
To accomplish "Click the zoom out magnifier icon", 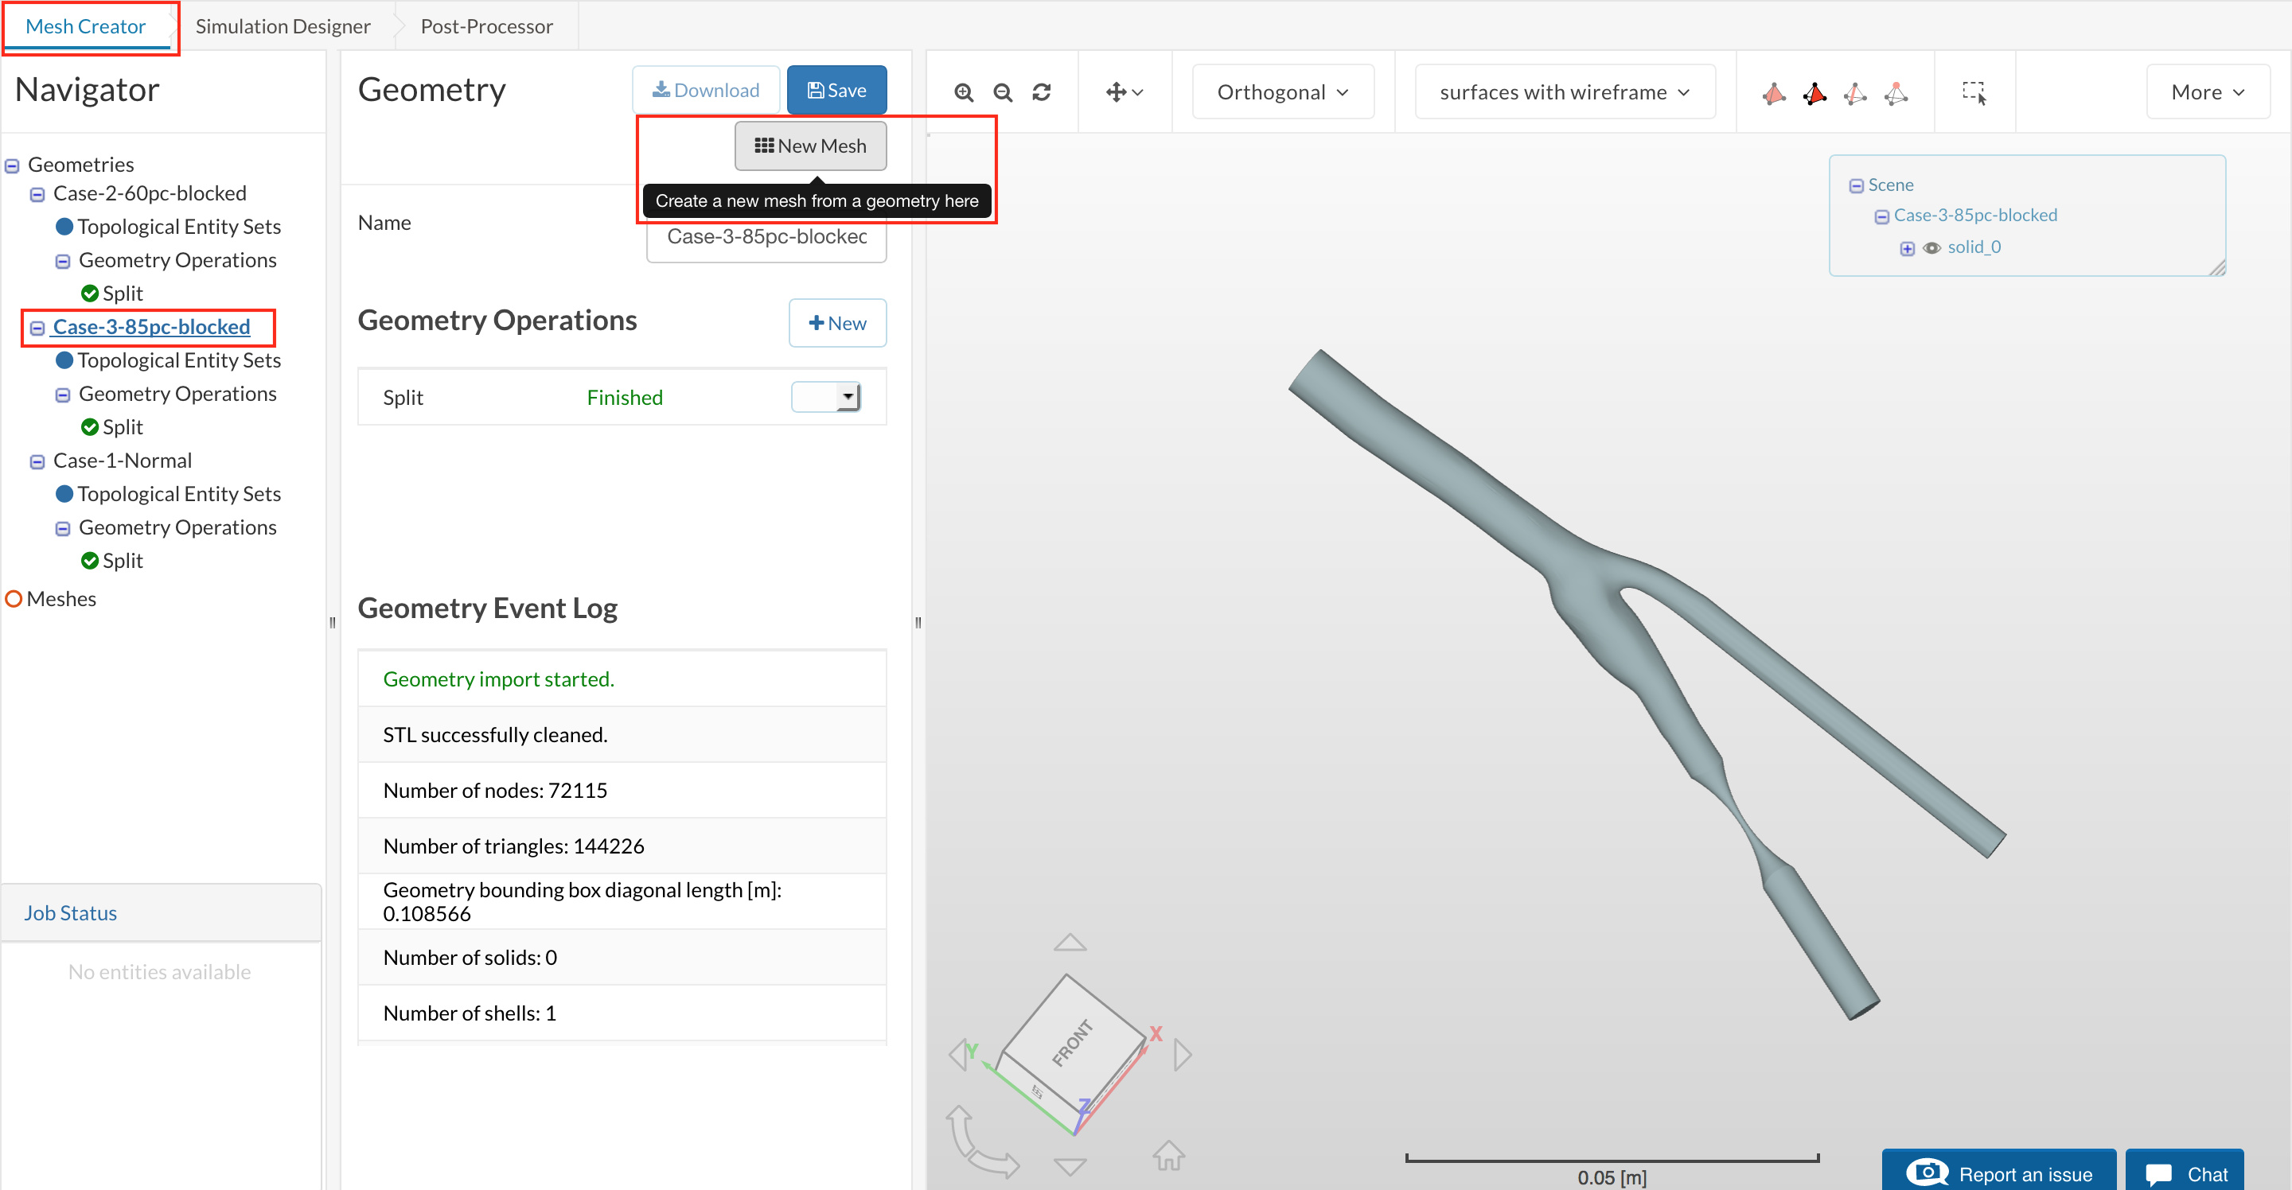I will 1003,92.
